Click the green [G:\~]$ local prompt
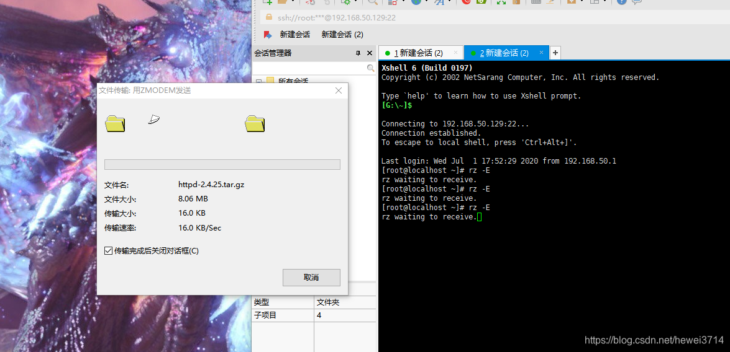The height and width of the screenshot is (352, 730). [397, 105]
